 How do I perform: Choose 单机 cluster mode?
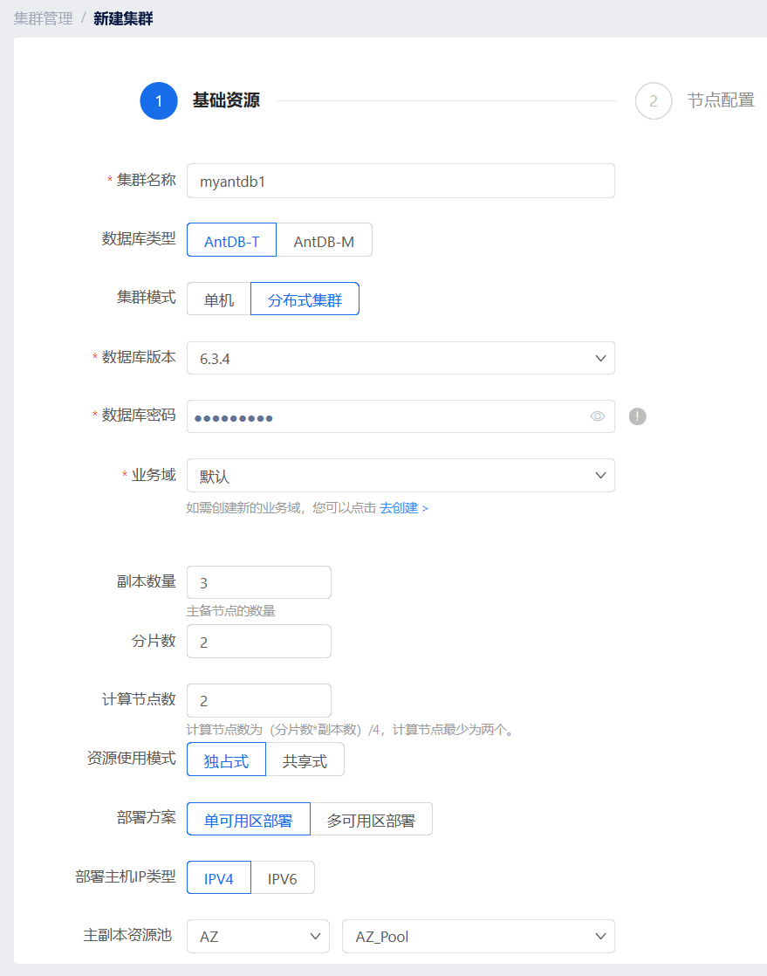219,299
